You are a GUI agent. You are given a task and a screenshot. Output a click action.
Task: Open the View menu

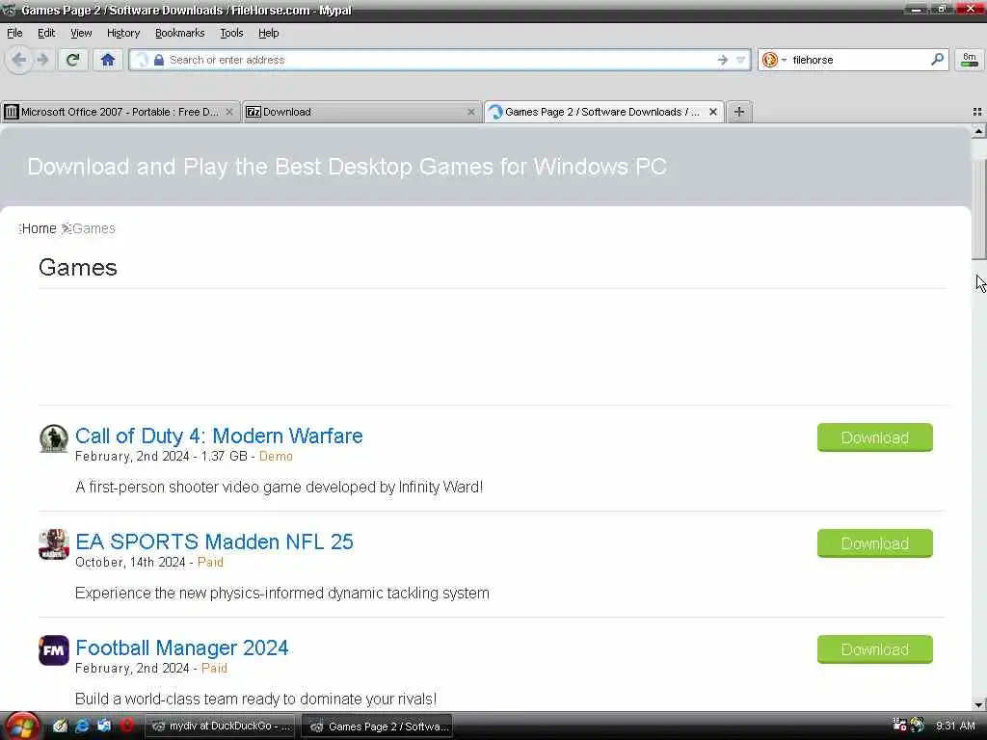(x=81, y=33)
